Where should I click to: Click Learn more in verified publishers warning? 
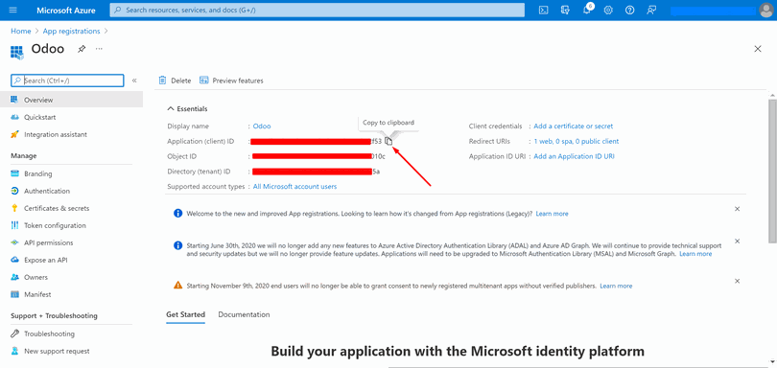[616, 286]
